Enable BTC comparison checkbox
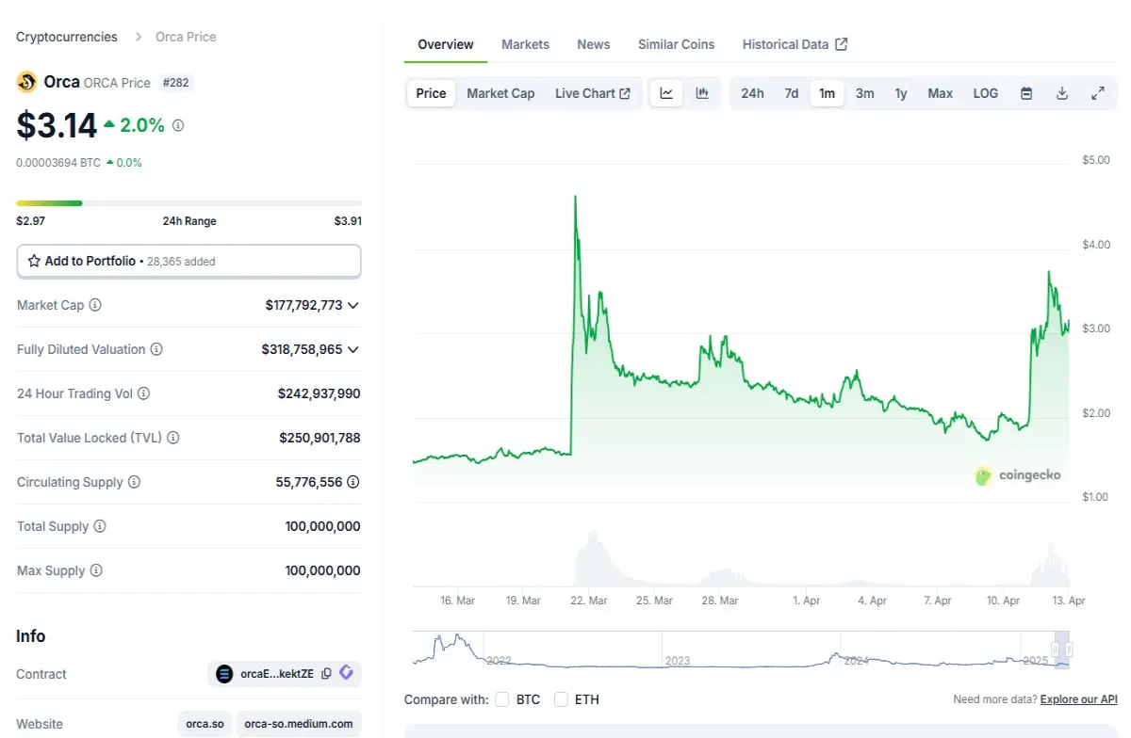 pyautogui.click(x=502, y=699)
